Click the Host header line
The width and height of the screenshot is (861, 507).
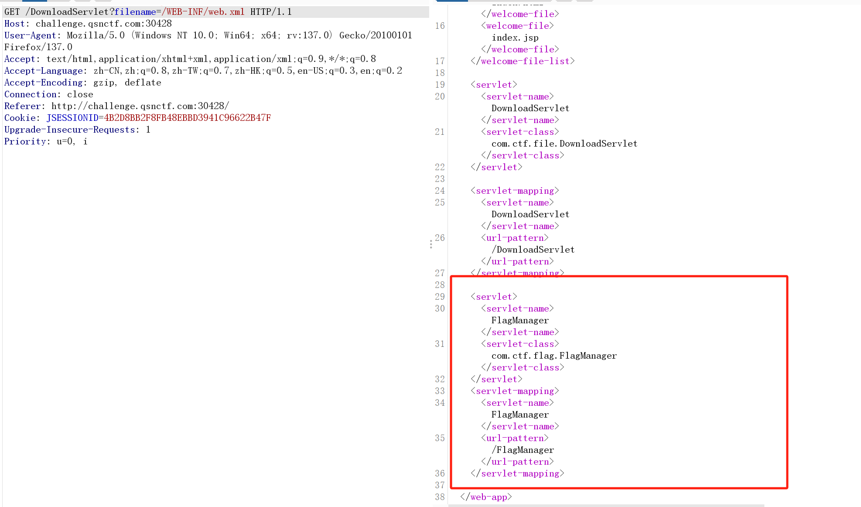[x=88, y=24]
